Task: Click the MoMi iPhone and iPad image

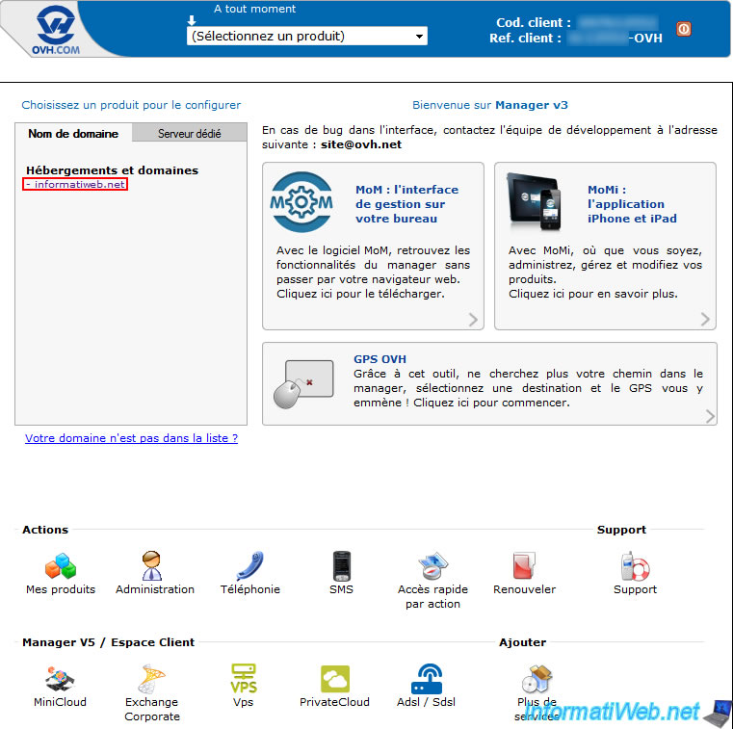Action: (534, 201)
